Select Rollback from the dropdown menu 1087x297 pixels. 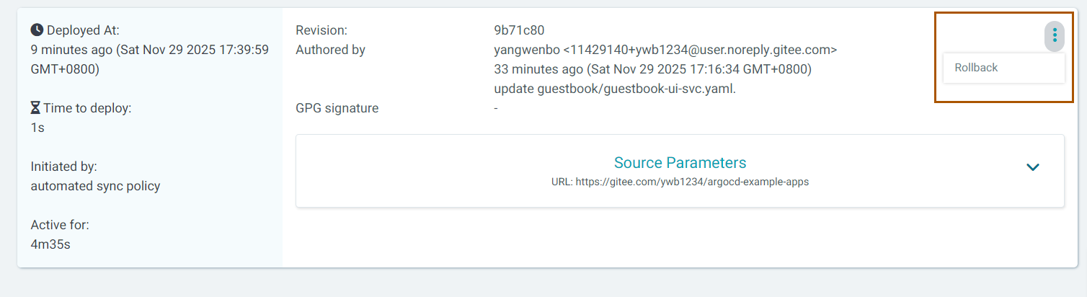click(976, 68)
